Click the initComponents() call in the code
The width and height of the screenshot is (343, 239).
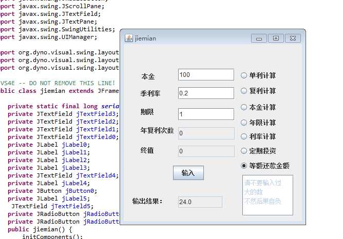point(52,236)
